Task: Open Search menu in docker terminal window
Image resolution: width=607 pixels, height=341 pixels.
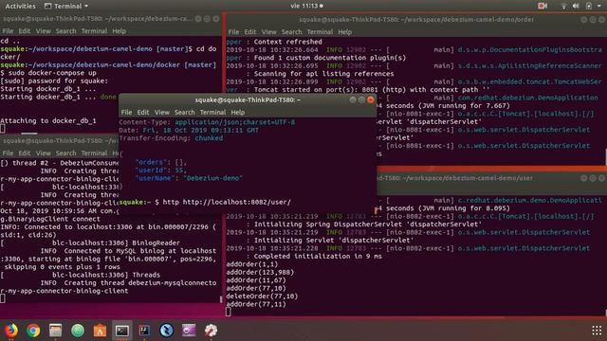Action: pos(65,31)
